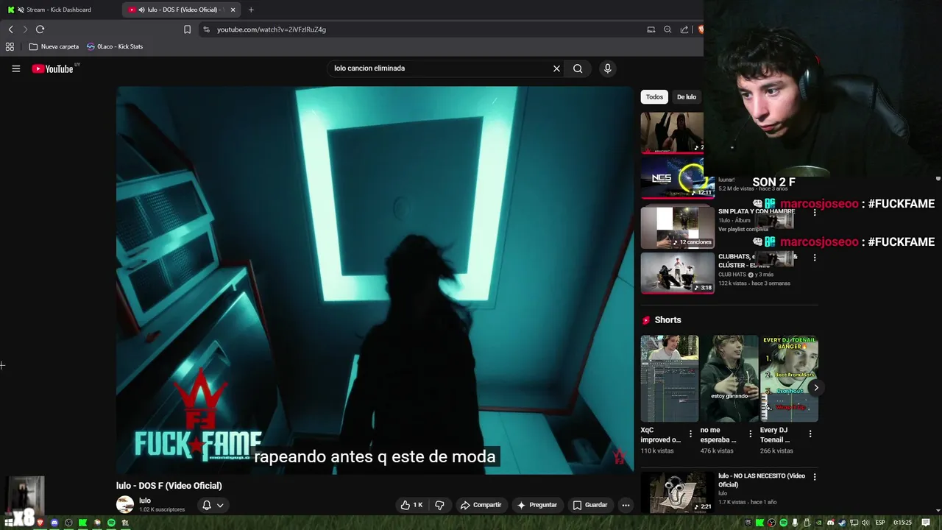Start voice search with the microphone icon
942x530 pixels.
click(607, 68)
